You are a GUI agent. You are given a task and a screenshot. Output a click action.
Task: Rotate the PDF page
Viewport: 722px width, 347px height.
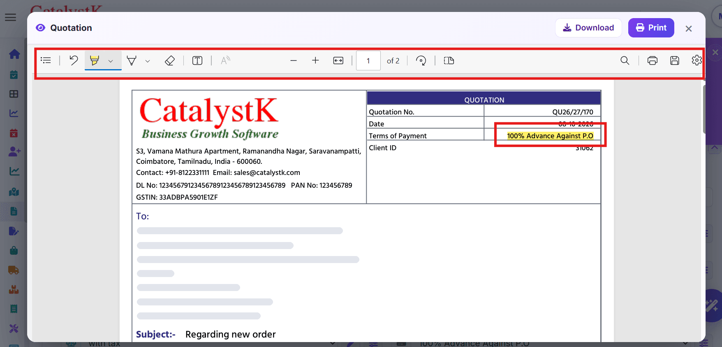pos(421,61)
